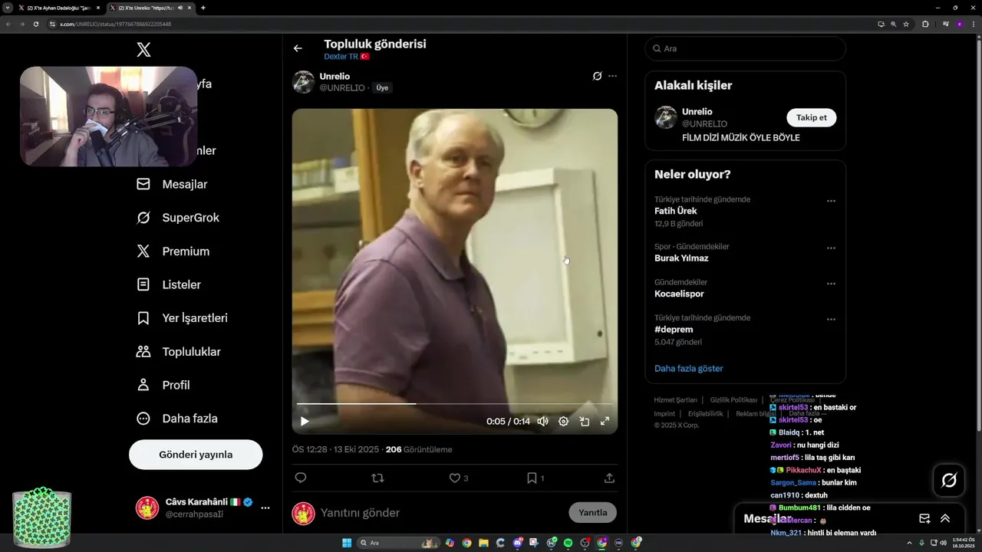982x552 pixels.
Task: Open SuperGrok in the sidebar
Action: pyautogui.click(x=178, y=218)
